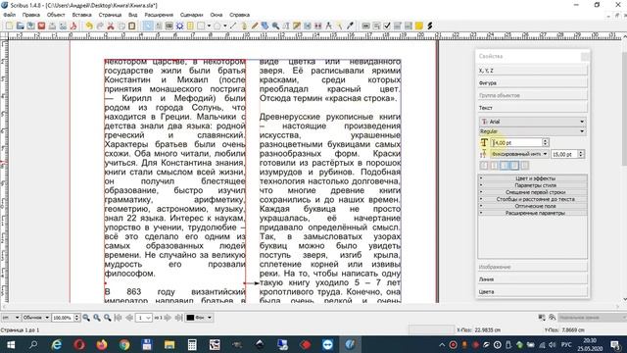This screenshot has width=627, height=353.
Task: Open the Страница menu
Action: click(x=110, y=15)
